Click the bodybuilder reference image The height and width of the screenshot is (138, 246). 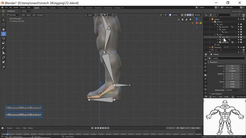(x=224, y=117)
